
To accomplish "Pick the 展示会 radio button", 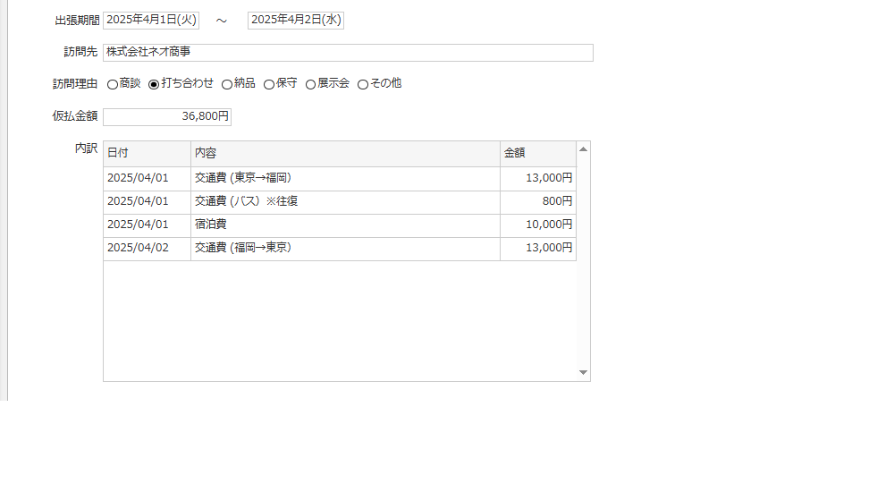I will 311,84.
